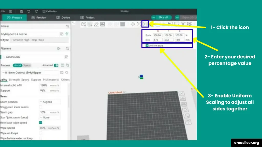Click the printer connection wifi icon

pyautogui.click(x=67, y=34)
